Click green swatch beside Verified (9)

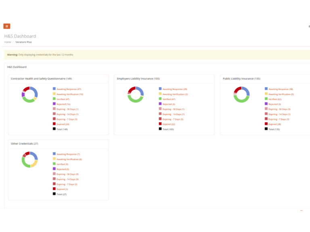(x=54, y=164)
